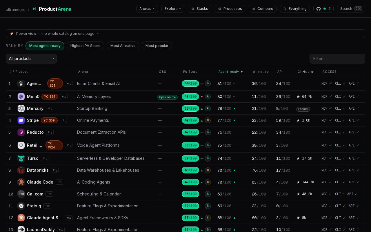Viewport: 371px width, 232px height.
Task: Open the Compare page
Action: point(262,9)
